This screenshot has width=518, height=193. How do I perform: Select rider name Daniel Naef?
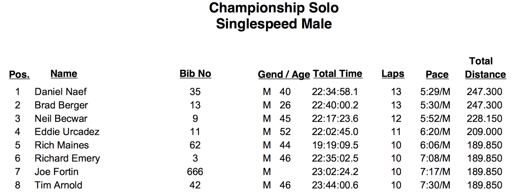(x=61, y=92)
